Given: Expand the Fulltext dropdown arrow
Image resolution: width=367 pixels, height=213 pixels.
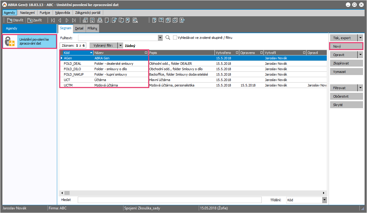Looking at the screenshot, I should point(160,38).
